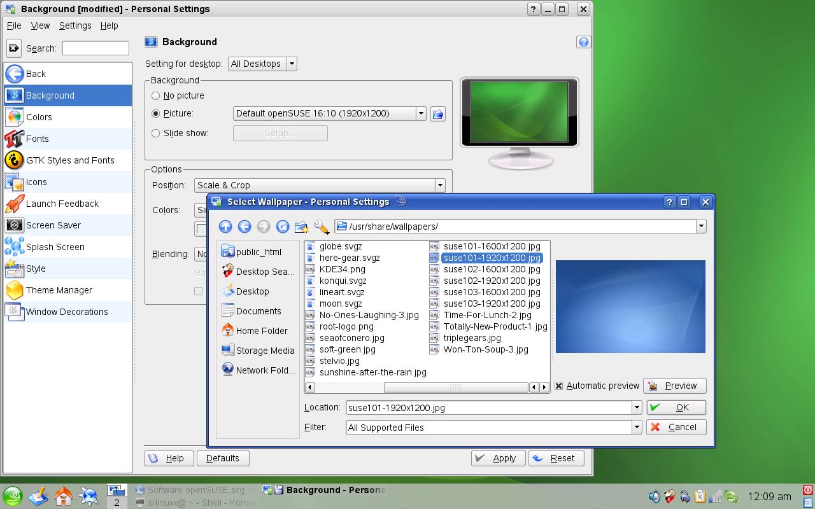
Task: Open the Launch Feedback module
Action: (68, 204)
